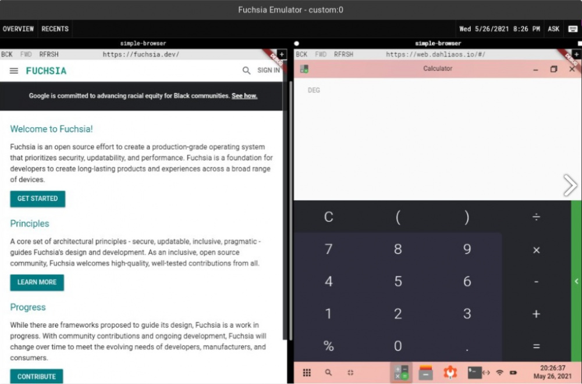
Task: Click RFRSH in the fuchsia.dev browser
Action: click(49, 54)
